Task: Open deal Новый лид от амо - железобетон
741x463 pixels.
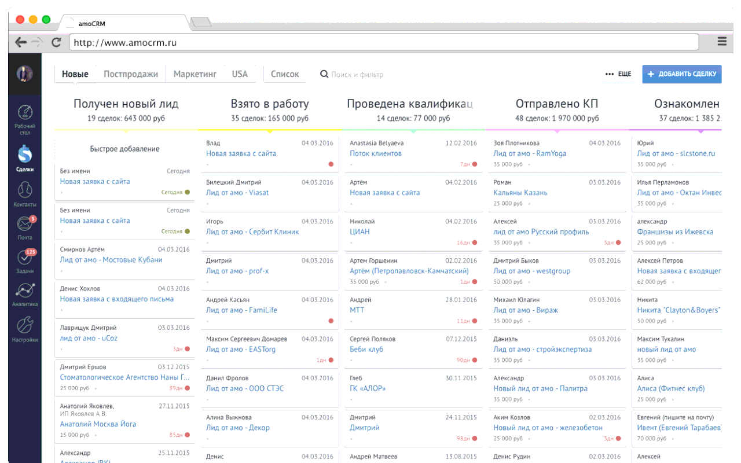Action: pyautogui.click(x=548, y=428)
